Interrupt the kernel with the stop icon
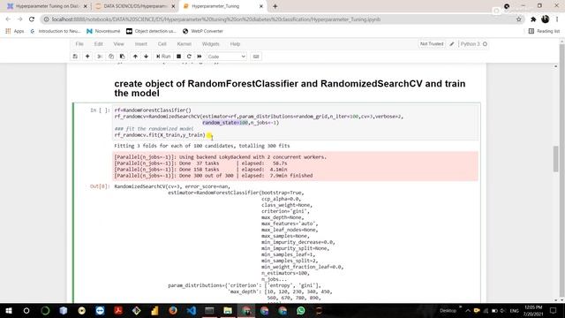Viewport: 565px width, 318px height. coord(178,57)
